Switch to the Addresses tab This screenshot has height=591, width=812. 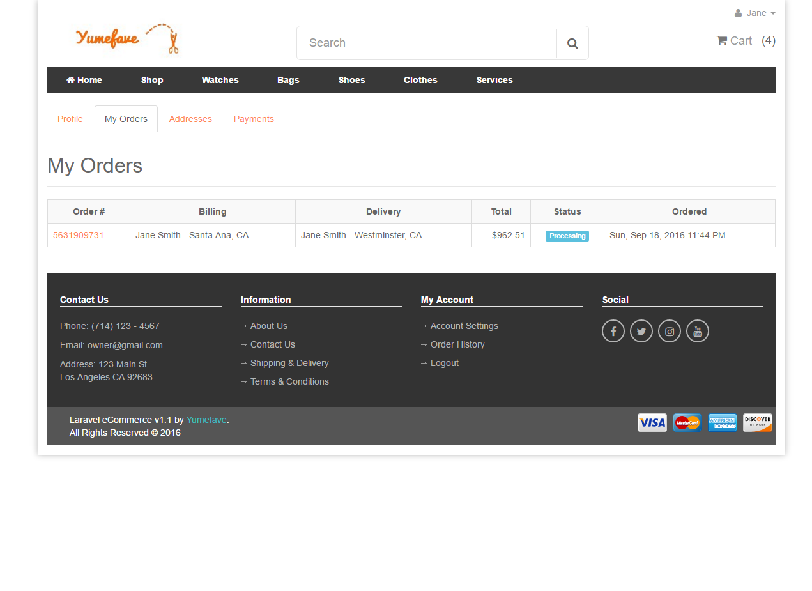190,119
